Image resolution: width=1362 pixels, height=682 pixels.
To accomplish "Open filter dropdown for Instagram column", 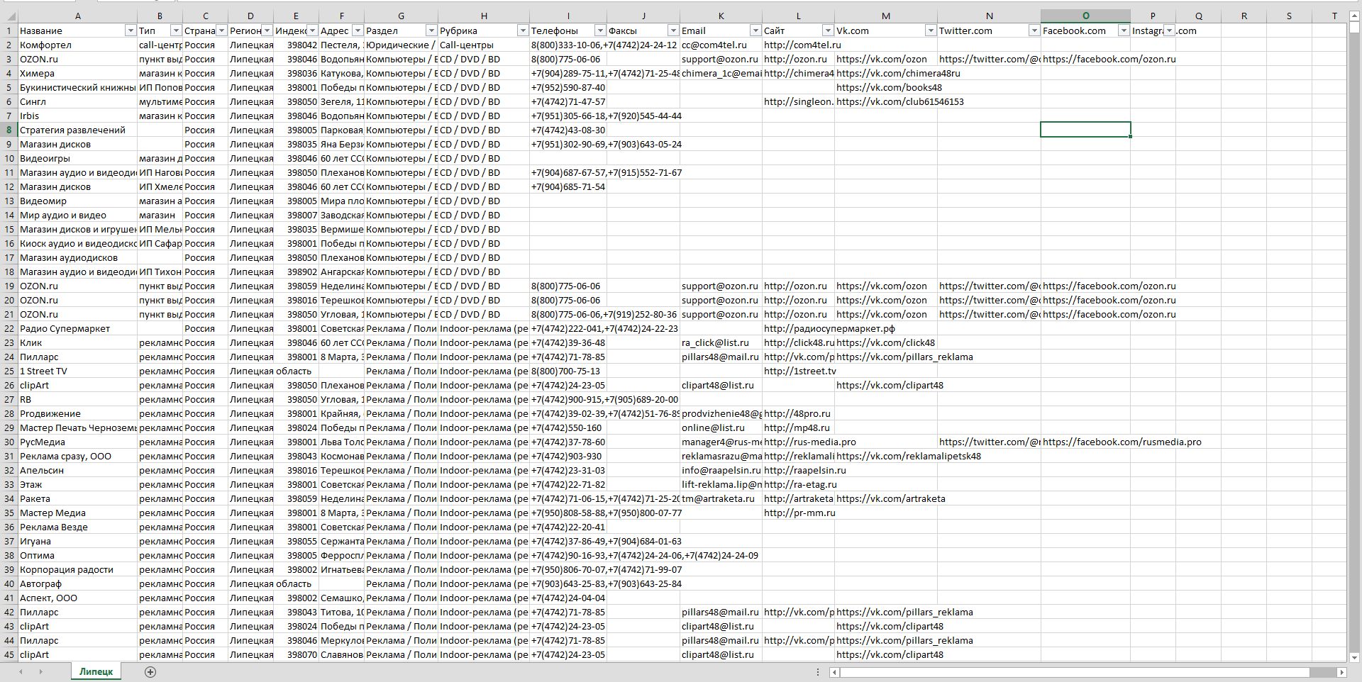I will 1169,30.
